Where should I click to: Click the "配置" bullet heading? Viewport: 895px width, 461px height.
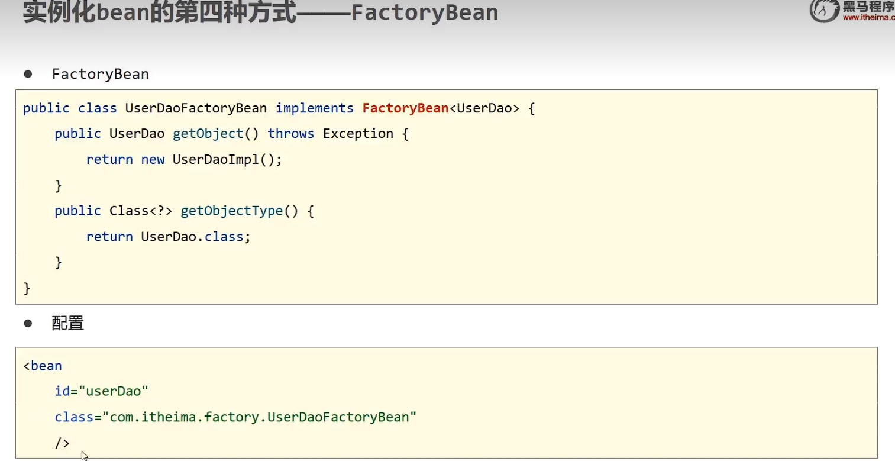pyautogui.click(x=68, y=323)
